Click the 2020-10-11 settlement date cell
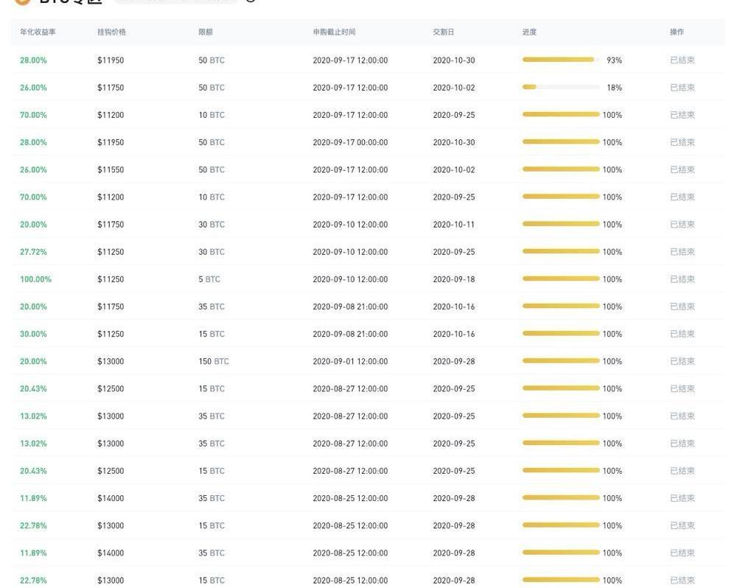Image resolution: width=737 pixels, height=588 pixels. click(x=453, y=225)
